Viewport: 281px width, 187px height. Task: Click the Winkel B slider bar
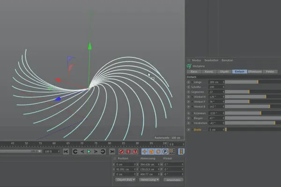coord(253,107)
